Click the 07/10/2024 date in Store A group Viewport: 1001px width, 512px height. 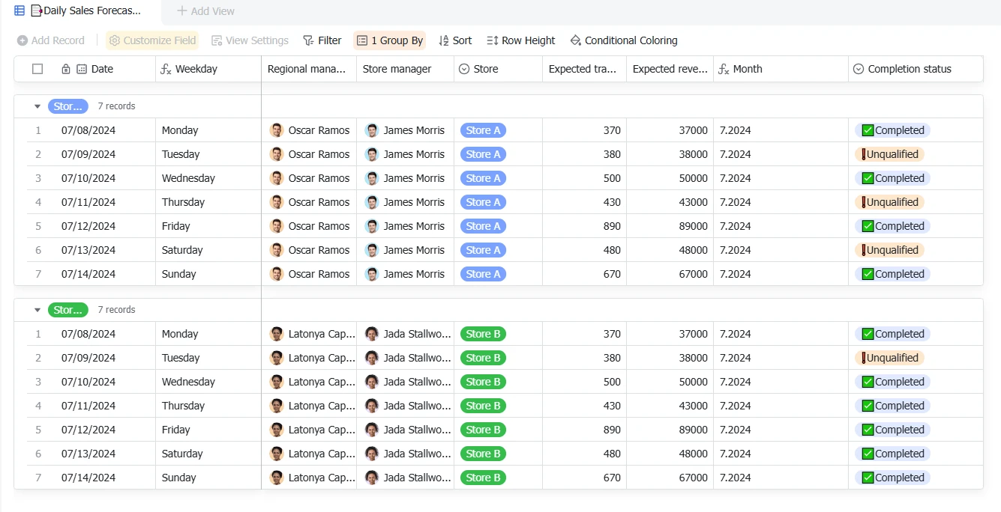pyautogui.click(x=88, y=178)
